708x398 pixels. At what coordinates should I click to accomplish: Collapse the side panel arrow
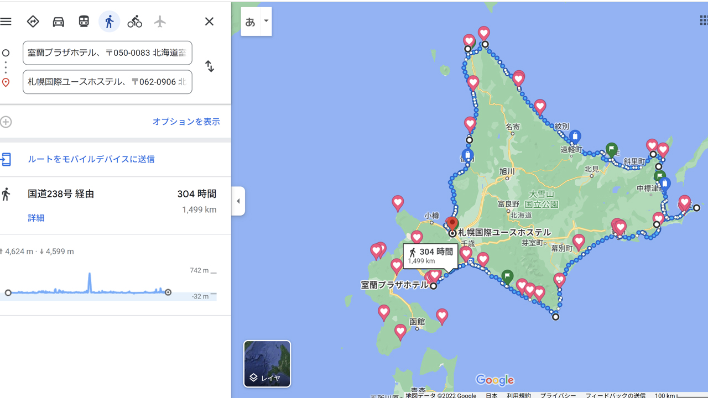coord(238,201)
